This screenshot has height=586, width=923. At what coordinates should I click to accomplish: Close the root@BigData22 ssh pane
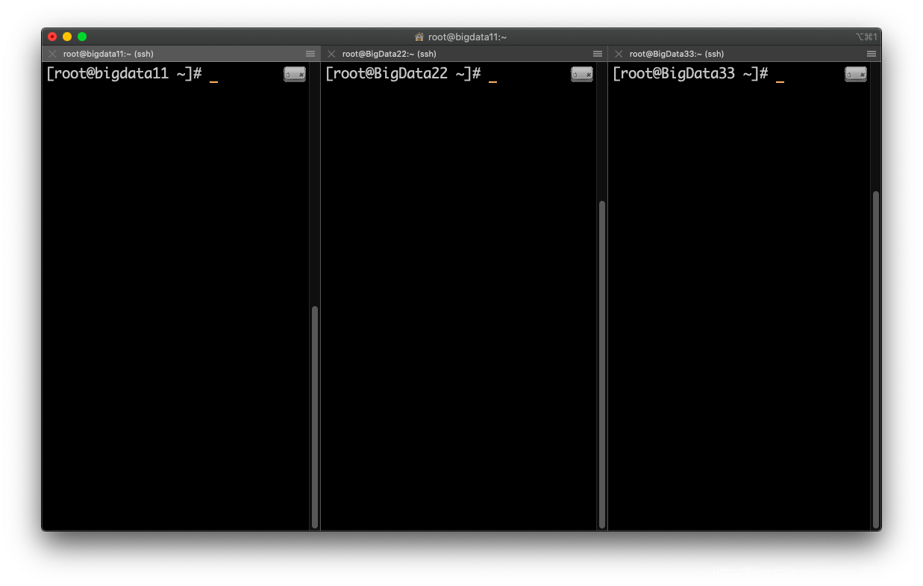331,54
